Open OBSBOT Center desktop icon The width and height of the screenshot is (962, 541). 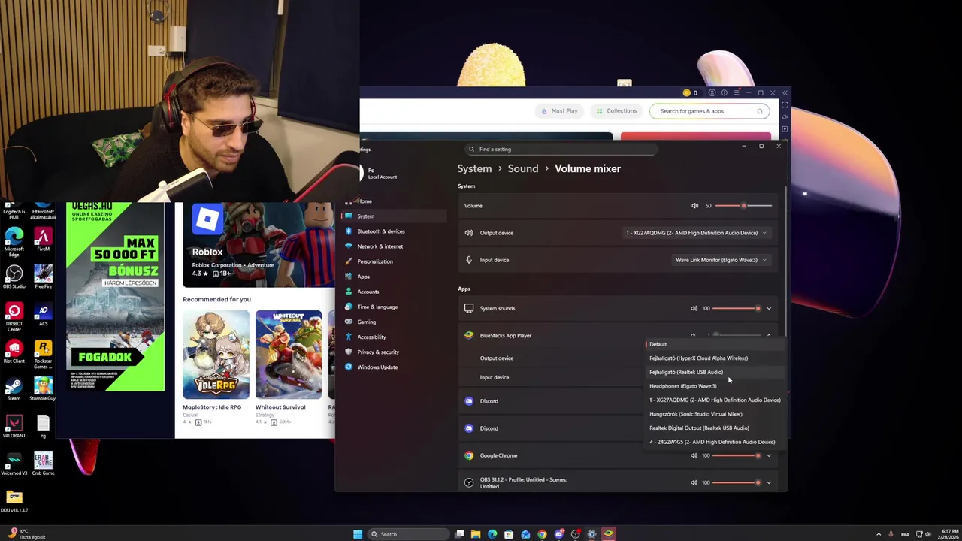tap(14, 317)
